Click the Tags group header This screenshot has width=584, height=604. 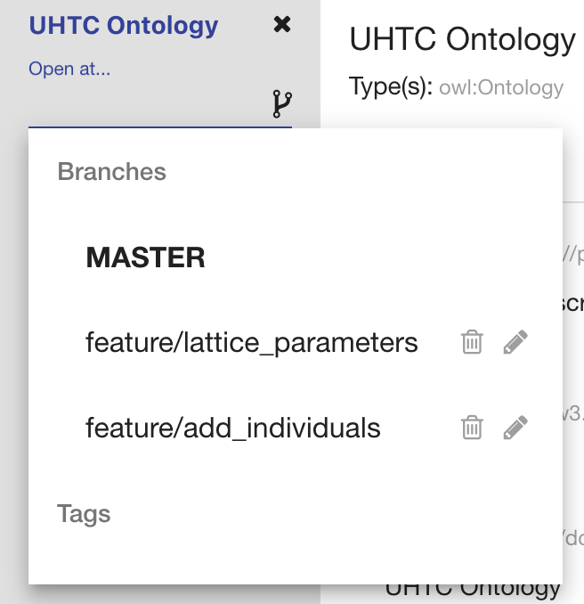point(84,514)
